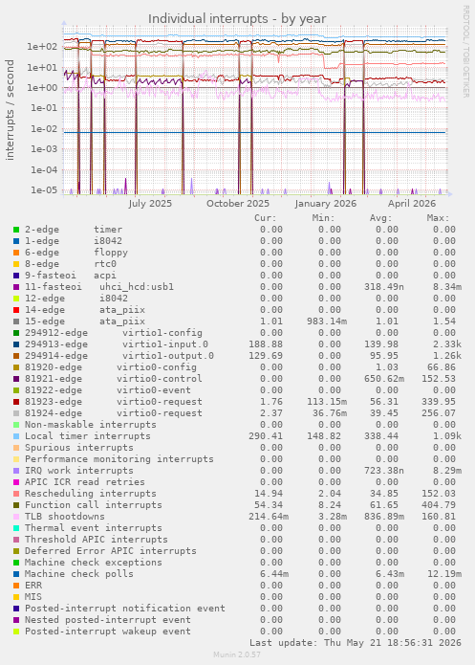Click the 'Non-maskable interrupts' legend label

coord(90,425)
